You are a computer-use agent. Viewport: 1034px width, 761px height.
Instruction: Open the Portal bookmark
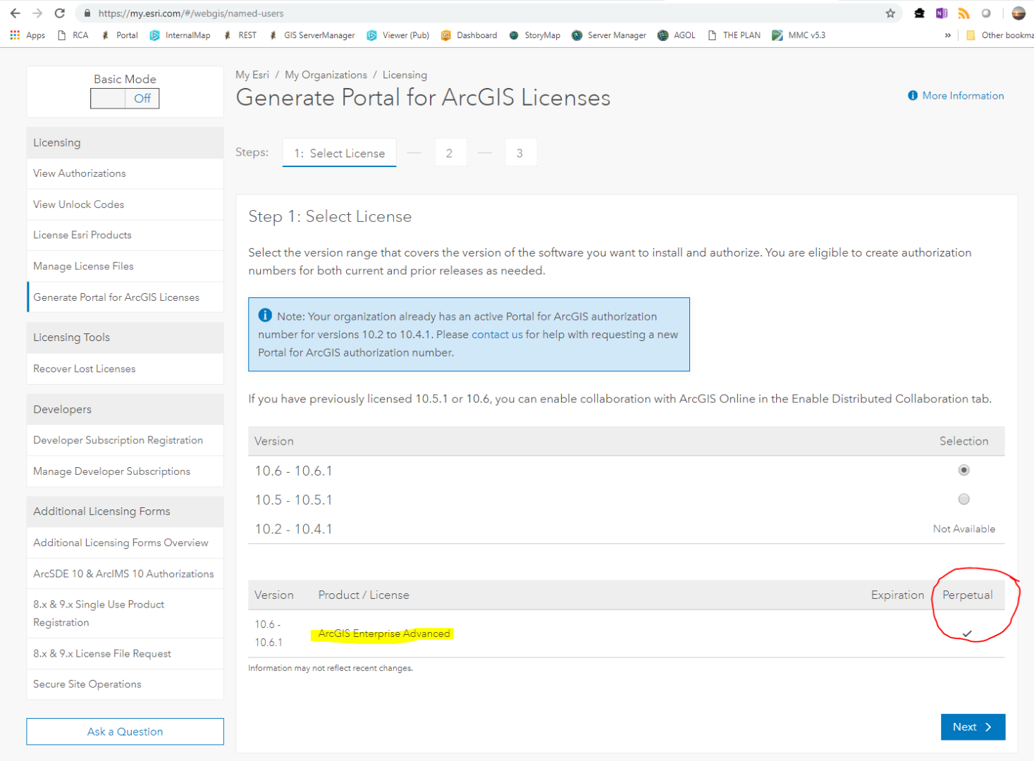[x=119, y=35]
